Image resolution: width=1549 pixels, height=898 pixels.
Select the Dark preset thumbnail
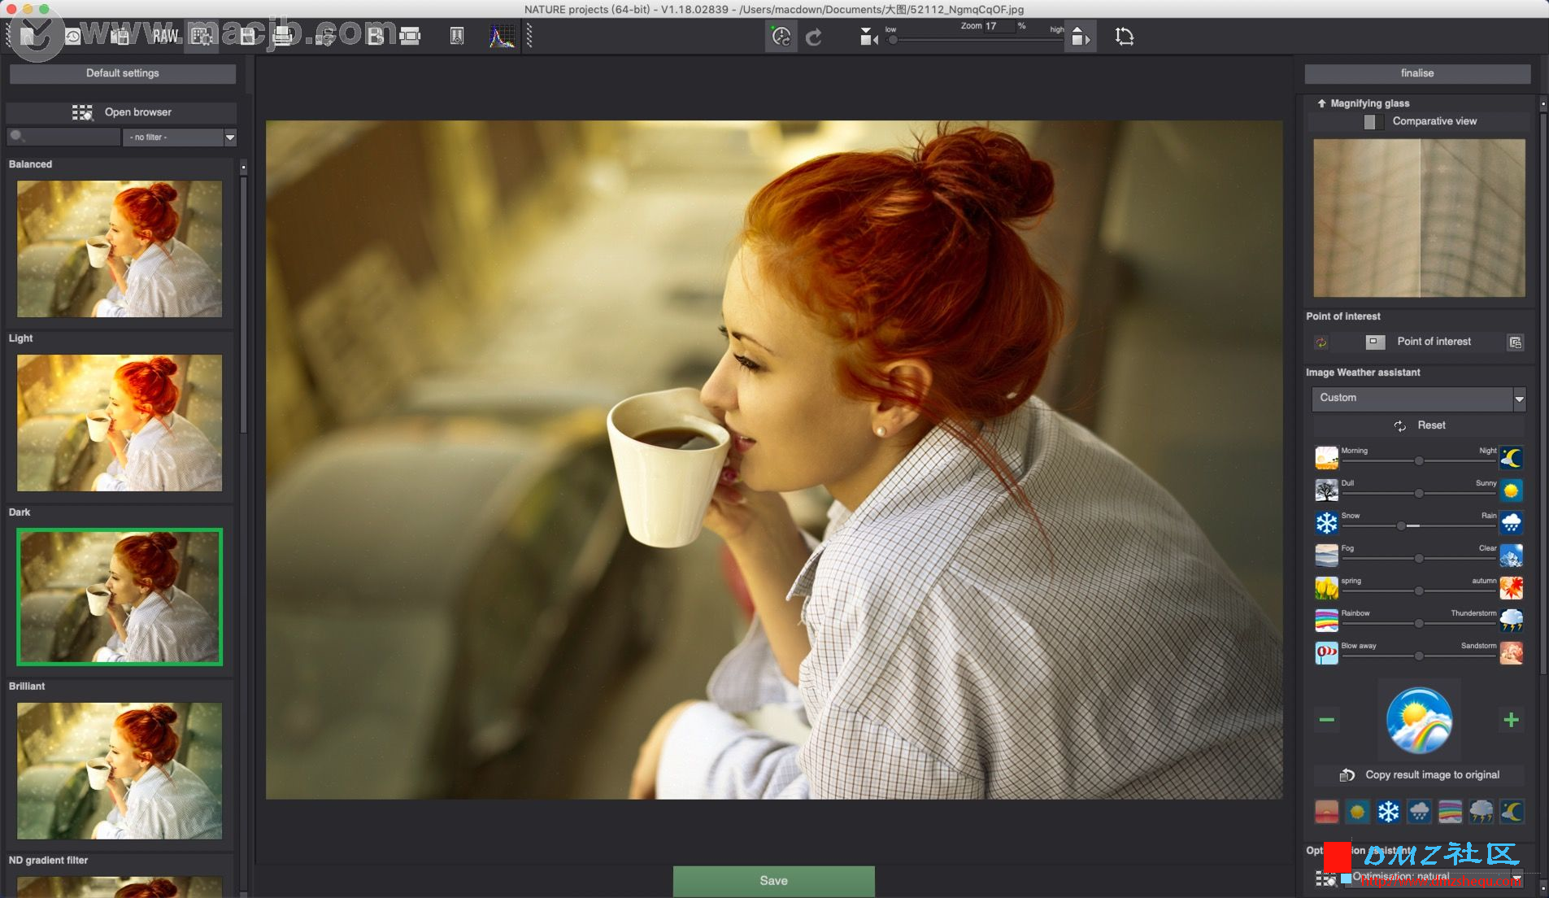(x=120, y=597)
